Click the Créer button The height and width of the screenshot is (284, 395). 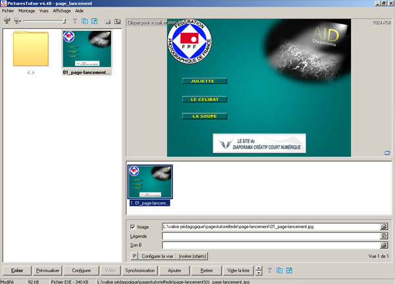[17, 270]
